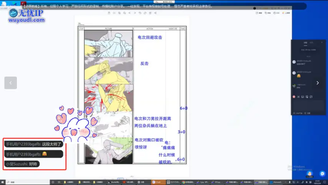Click the storyboard text '电次和刀男拉开距离'
Image resolution: width=328 pixels, height=185 pixels.
click(x=153, y=118)
